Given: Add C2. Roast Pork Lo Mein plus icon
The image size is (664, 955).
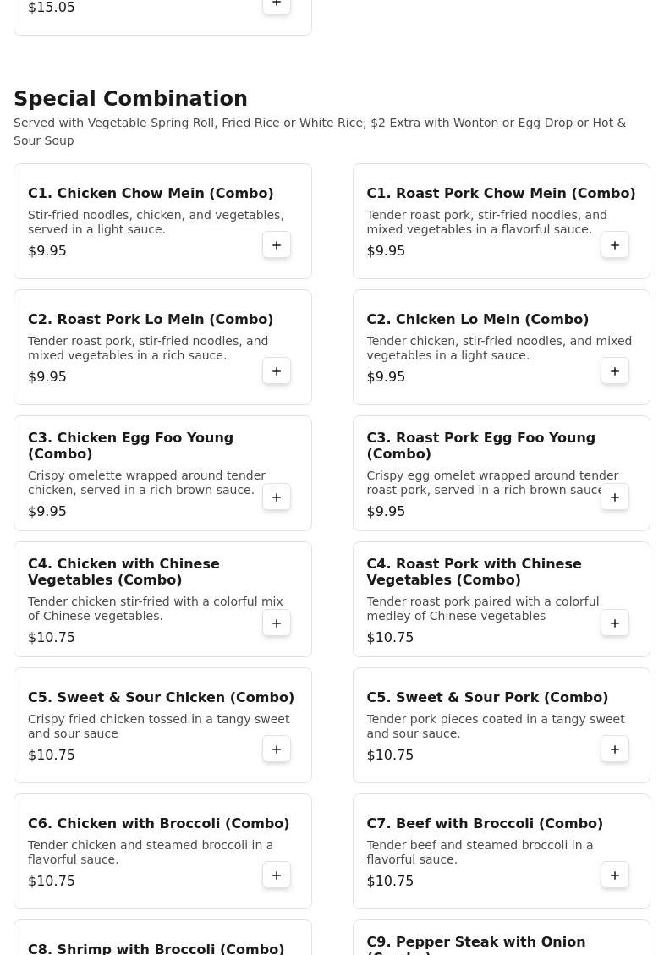Looking at the screenshot, I should [277, 370].
